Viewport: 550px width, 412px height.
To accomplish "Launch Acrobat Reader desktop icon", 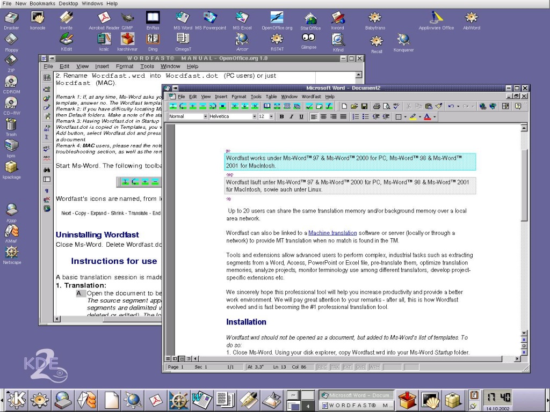I will (x=104, y=21).
